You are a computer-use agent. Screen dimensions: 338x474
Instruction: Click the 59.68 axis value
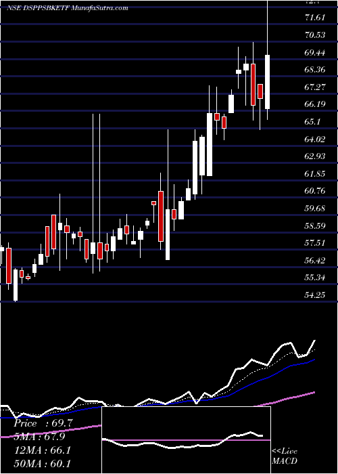[x=315, y=209]
